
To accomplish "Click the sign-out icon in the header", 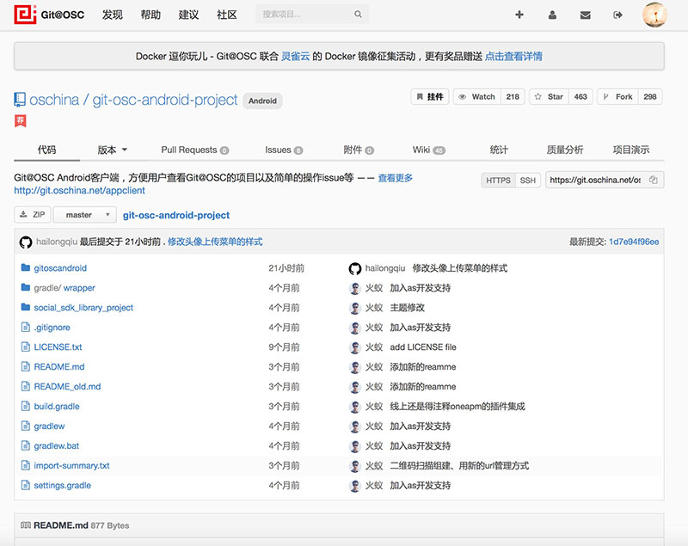I will [x=617, y=15].
